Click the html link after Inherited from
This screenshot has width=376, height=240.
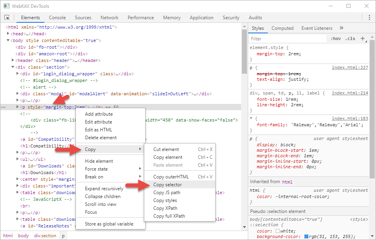pyautogui.click(x=287, y=182)
